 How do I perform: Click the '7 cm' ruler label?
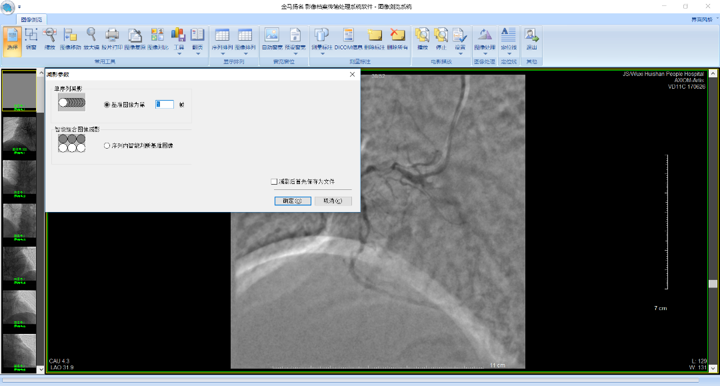coord(660,308)
